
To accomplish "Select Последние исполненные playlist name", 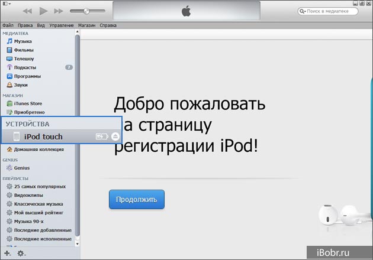I will point(43,239).
